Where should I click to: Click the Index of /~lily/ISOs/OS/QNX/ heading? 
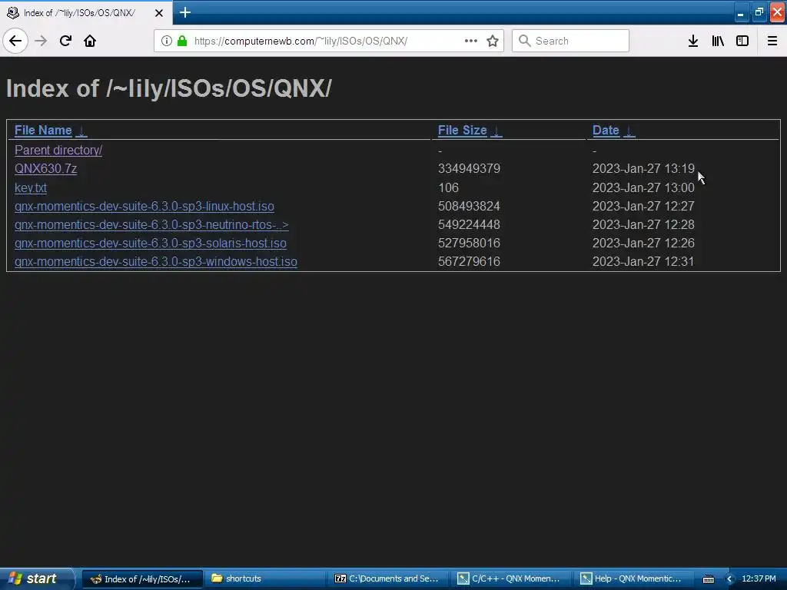tap(169, 88)
